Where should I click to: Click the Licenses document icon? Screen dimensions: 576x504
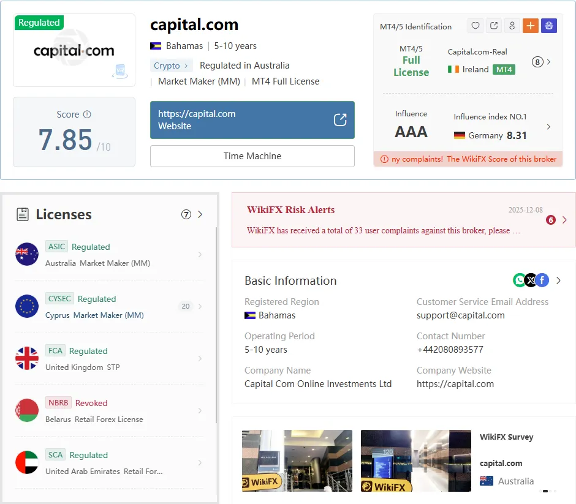point(23,214)
